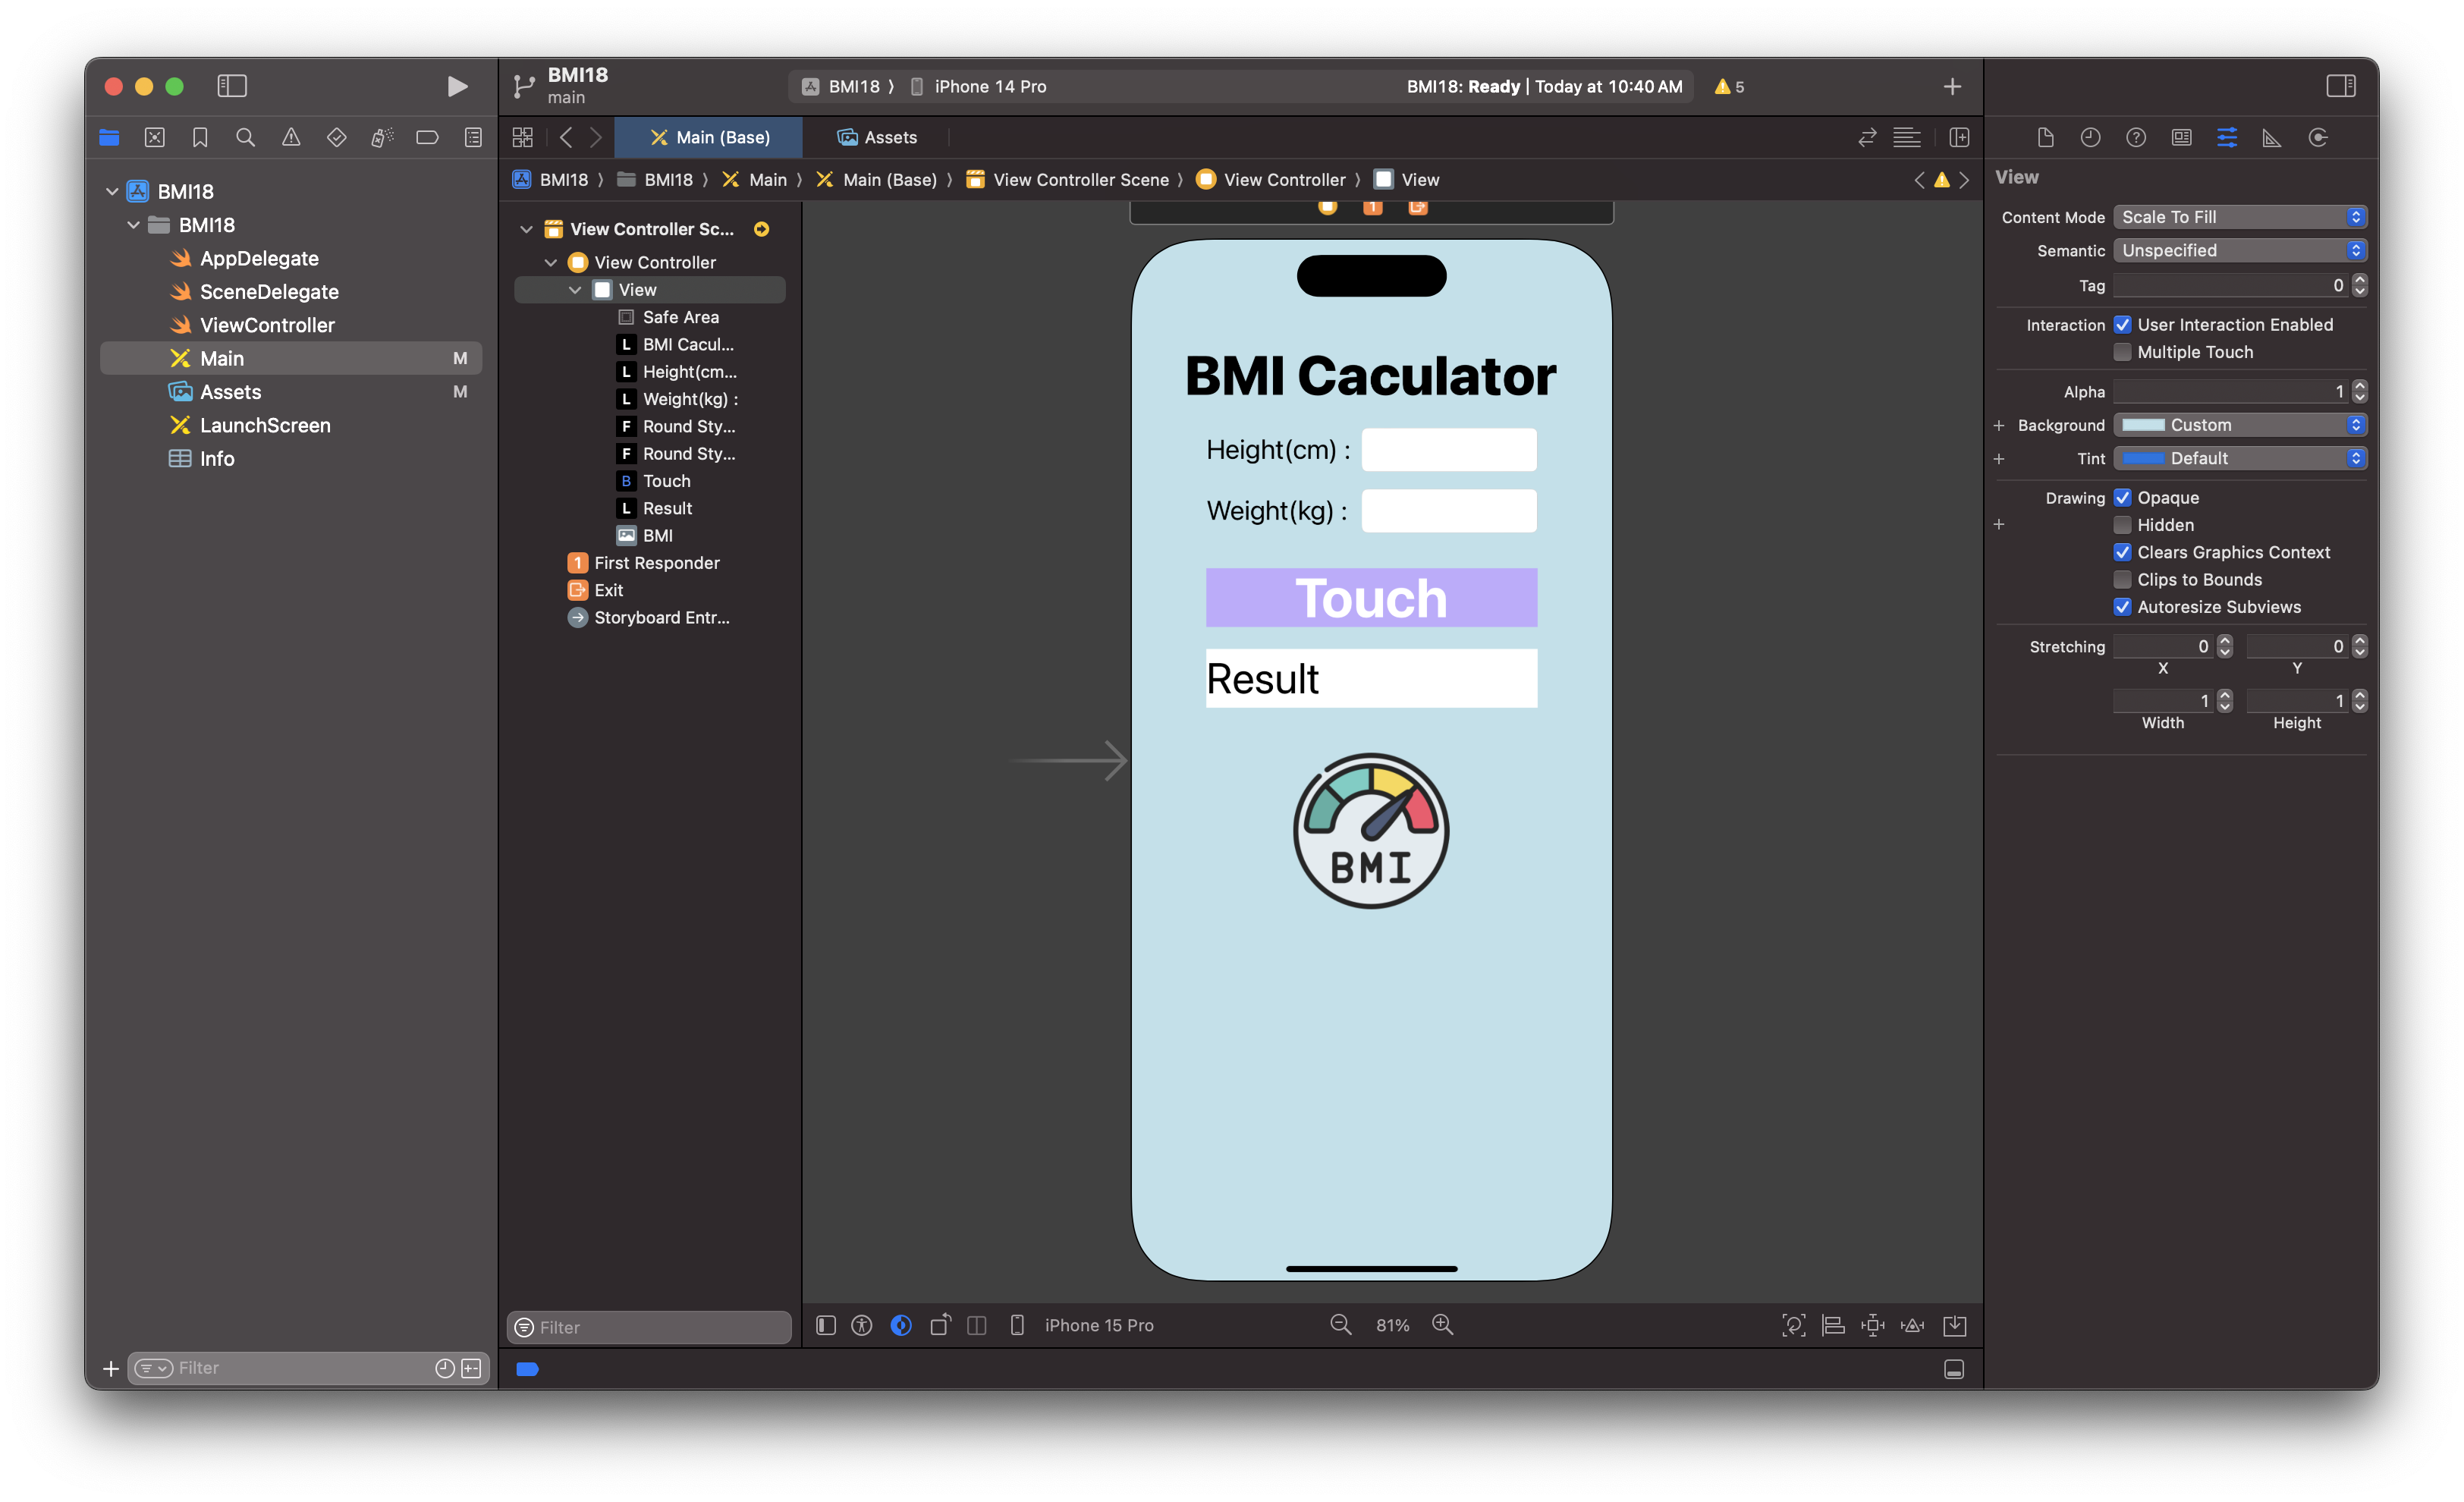Open the Find navigator magnifier icon
Image resolution: width=2464 pixels, height=1502 pixels.
pyautogui.click(x=245, y=138)
